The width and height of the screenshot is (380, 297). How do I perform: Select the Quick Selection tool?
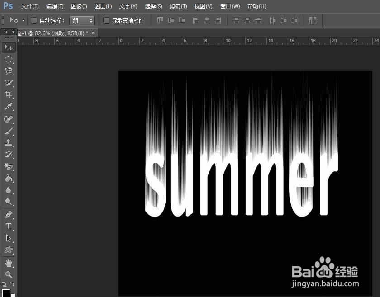click(9, 83)
